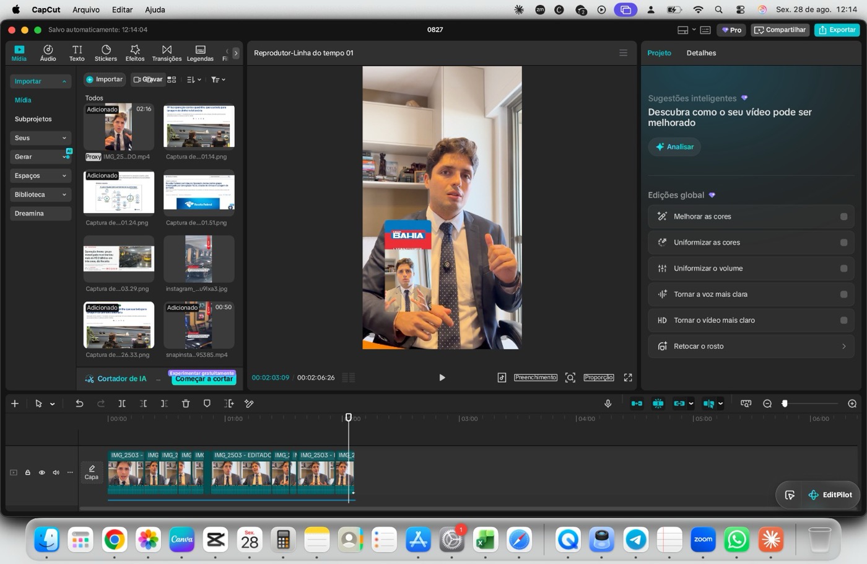
Task: Click the timeline zoom slider handle
Action: 785,403
